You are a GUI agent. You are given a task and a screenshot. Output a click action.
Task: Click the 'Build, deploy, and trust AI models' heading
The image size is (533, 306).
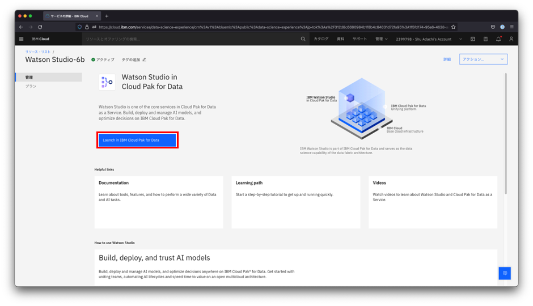(154, 258)
